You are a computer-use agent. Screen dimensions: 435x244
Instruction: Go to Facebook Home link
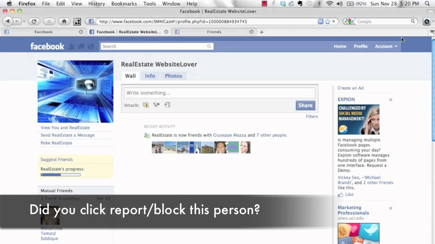(340, 46)
